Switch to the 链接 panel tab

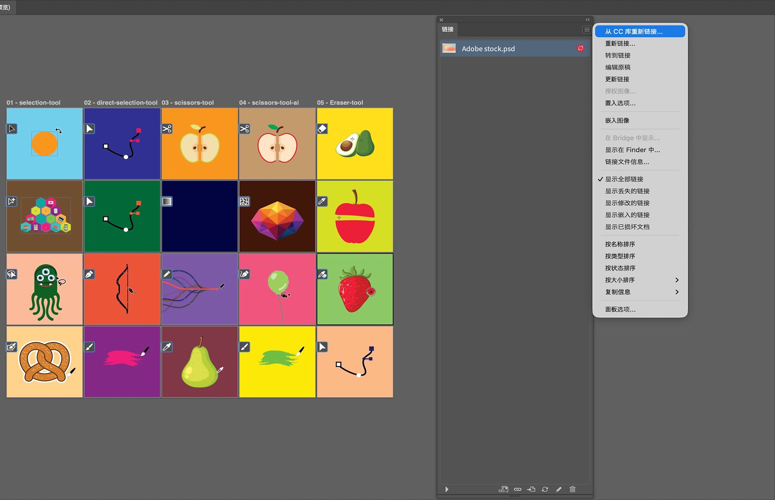tap(448, 29)
